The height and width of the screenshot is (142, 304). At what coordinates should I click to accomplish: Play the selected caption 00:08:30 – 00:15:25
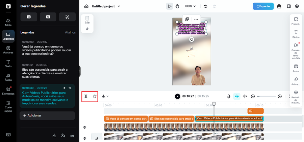[65, 88]
